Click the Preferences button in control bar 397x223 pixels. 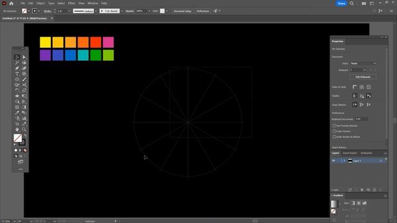pos(203,11)
